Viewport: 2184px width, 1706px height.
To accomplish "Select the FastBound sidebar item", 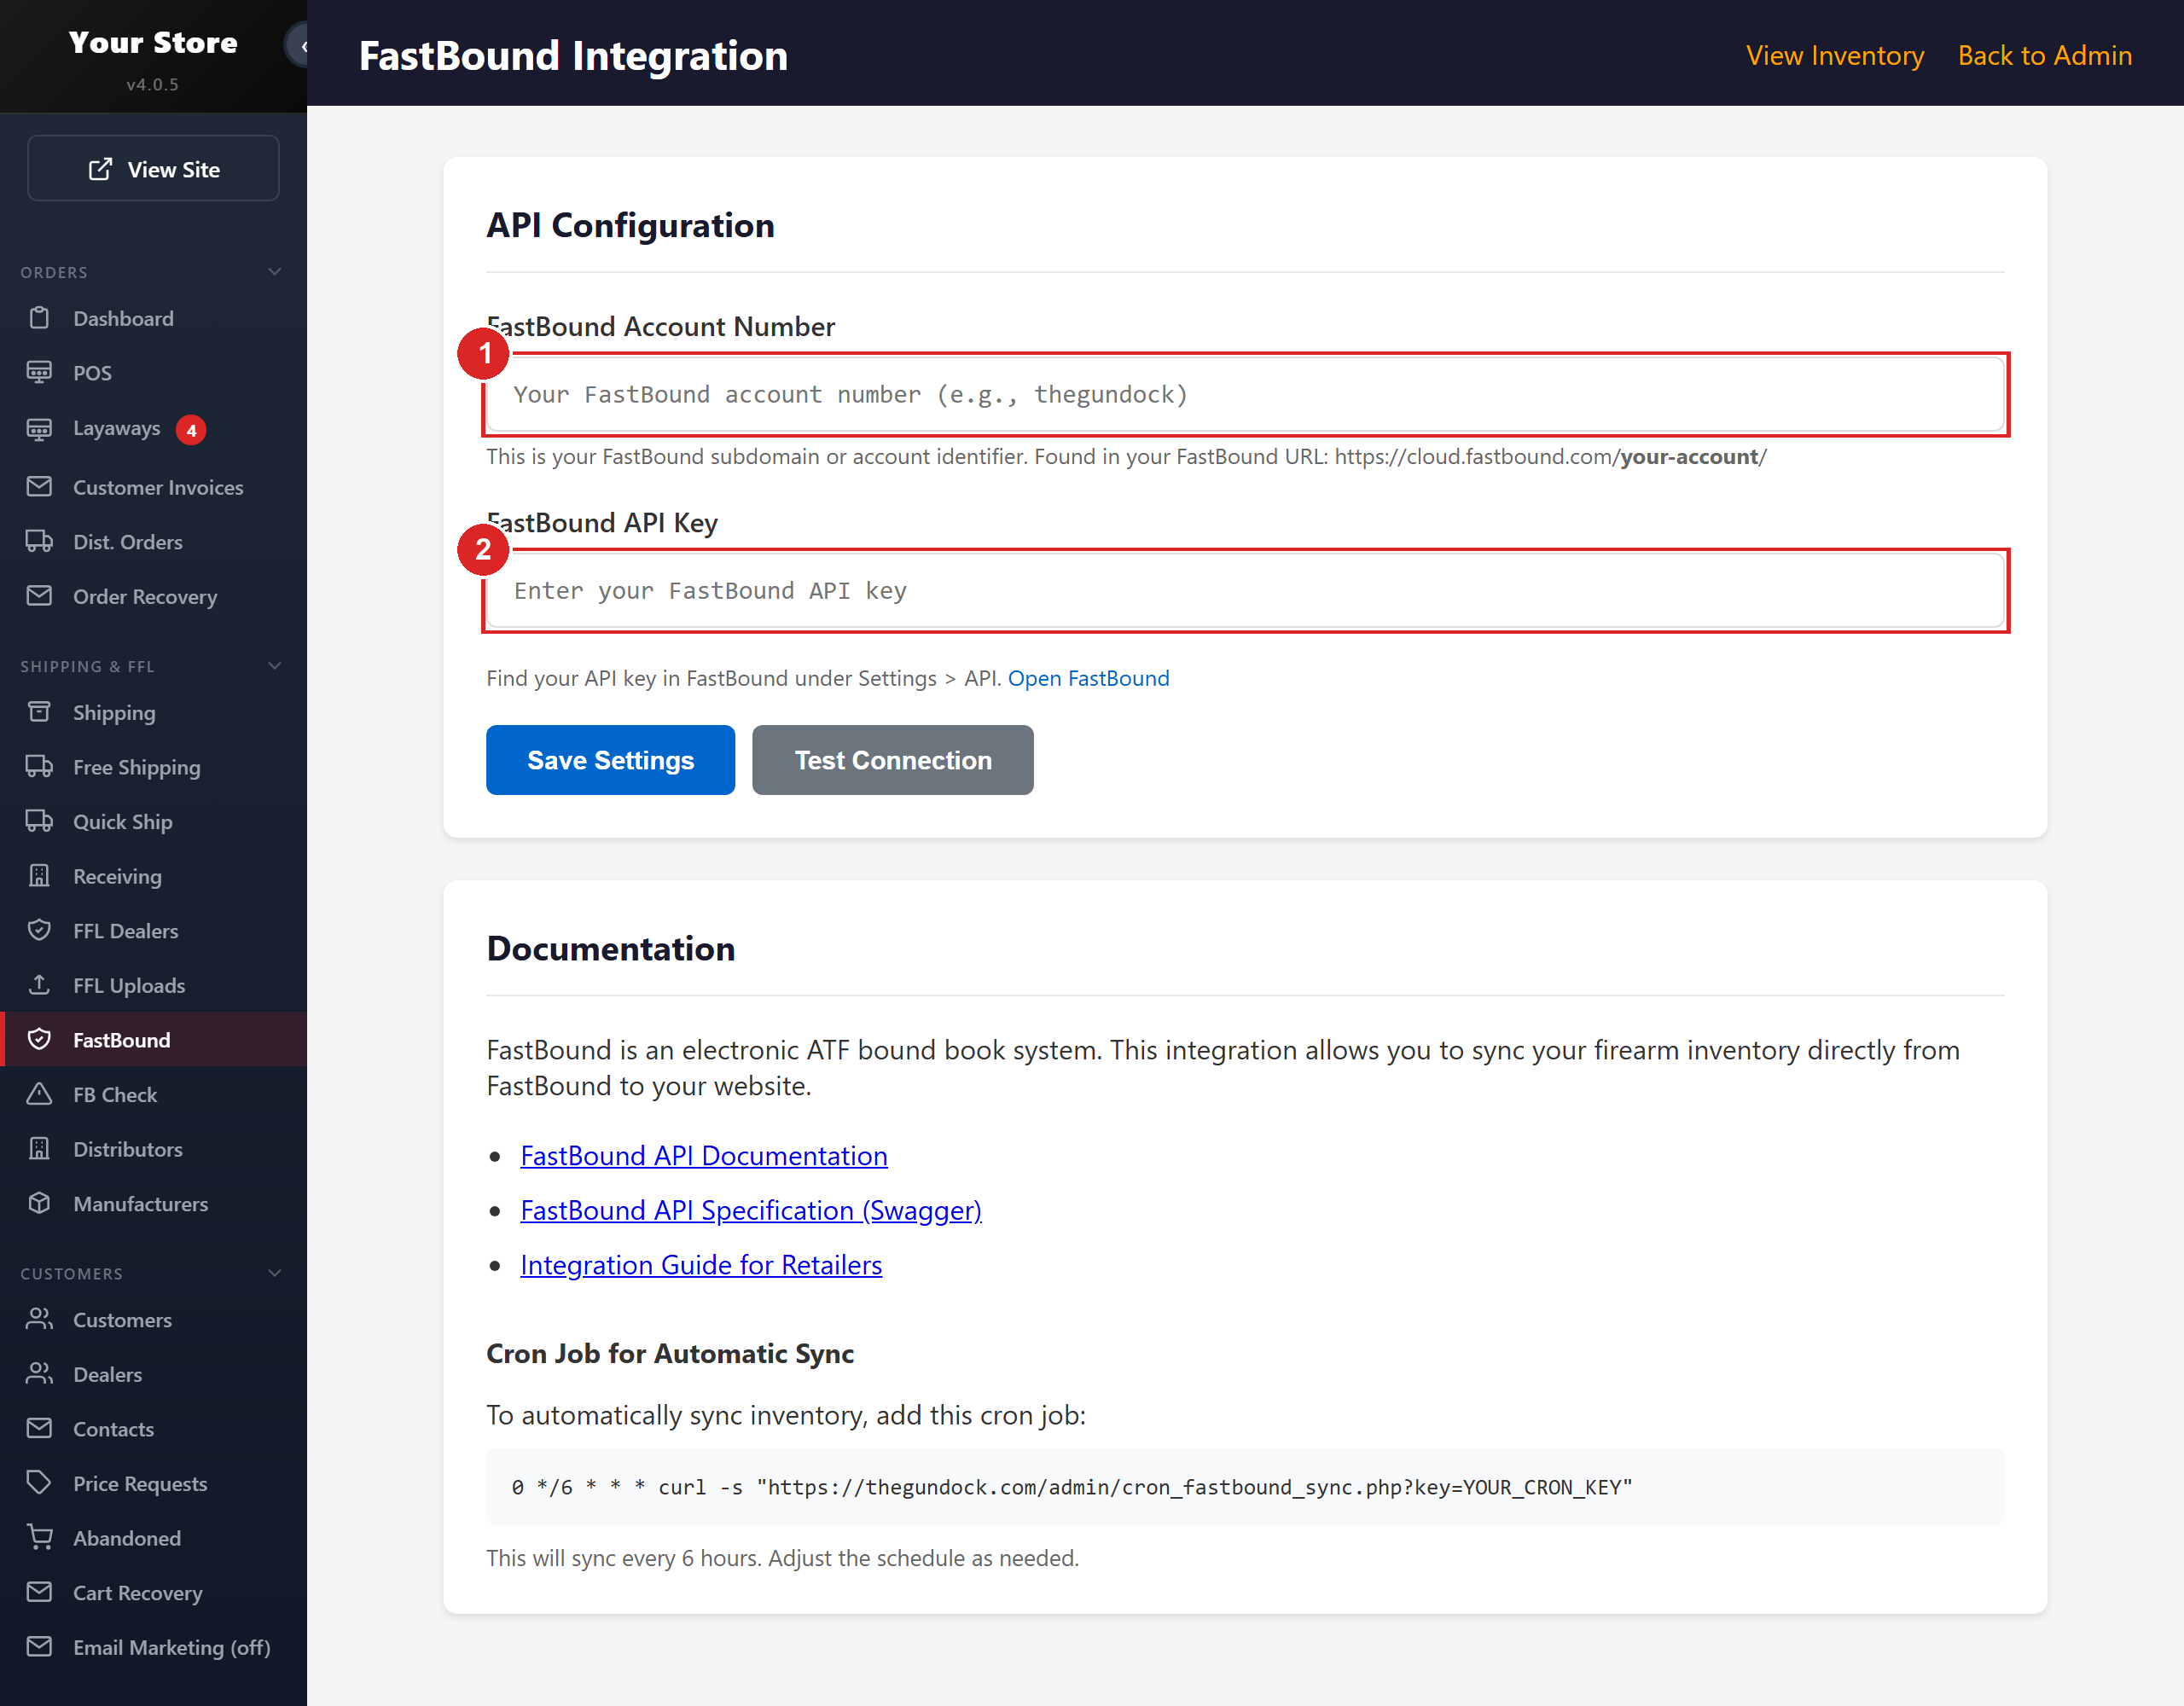I will click(x=154, y=1039).
